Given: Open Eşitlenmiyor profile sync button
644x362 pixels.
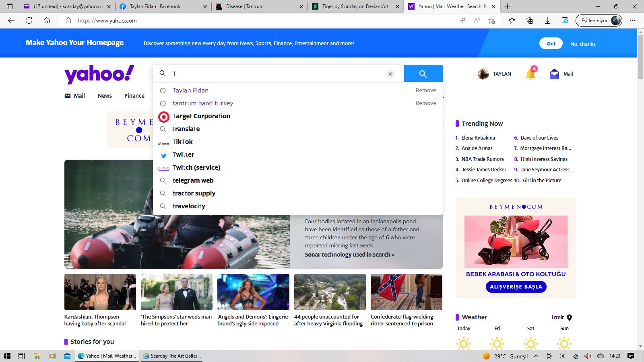Looking at the screenshot, I should [599, 21].
